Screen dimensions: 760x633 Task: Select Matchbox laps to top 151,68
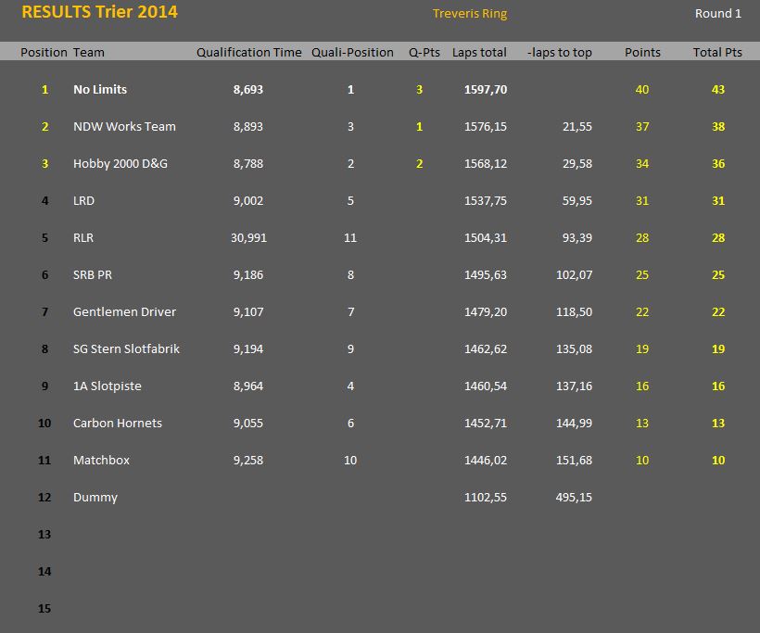coord(574,461)
